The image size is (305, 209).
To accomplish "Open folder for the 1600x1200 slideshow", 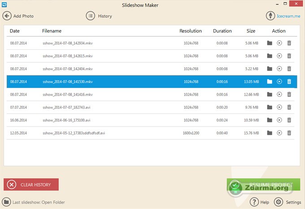I will pyautogui.click(x=270, y=133).
